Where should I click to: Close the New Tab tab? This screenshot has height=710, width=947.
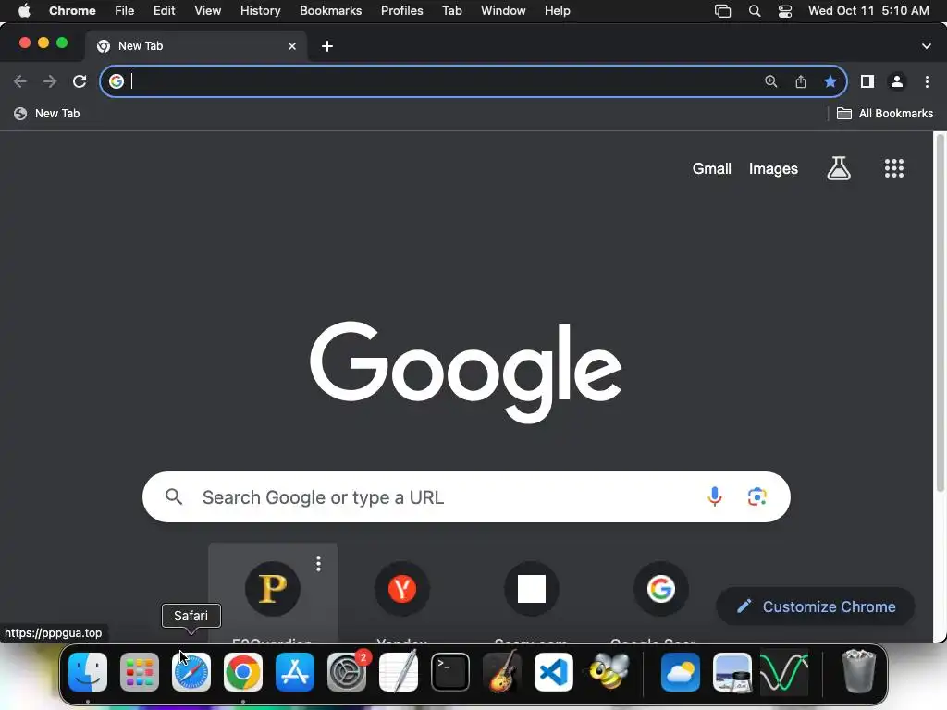[x=292, y=46]
